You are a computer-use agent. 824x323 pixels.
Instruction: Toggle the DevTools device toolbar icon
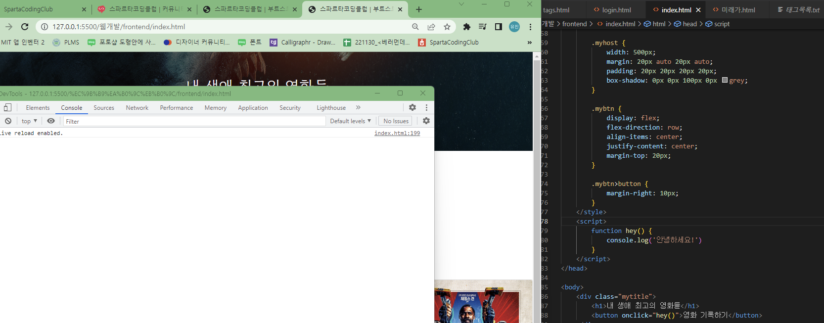(7, 107)
